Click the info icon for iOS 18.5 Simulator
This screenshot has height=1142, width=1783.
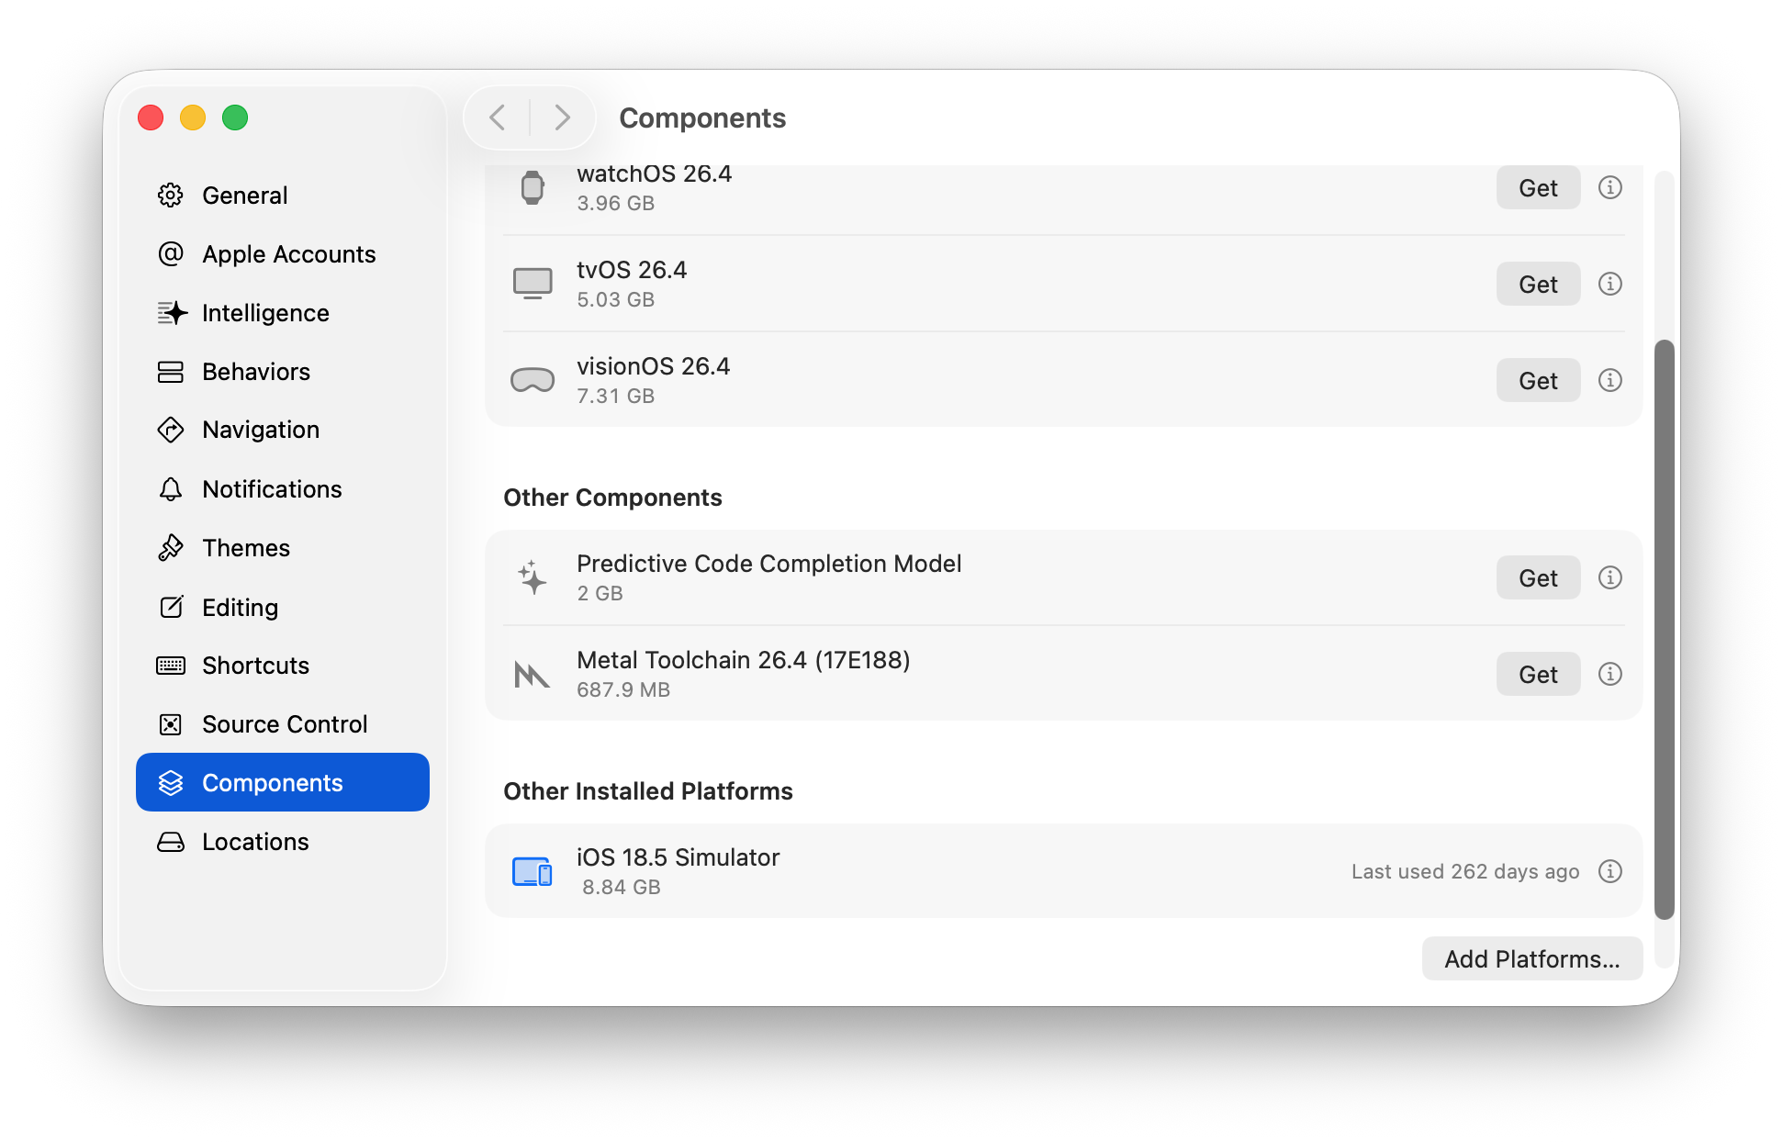[1609, 871]
